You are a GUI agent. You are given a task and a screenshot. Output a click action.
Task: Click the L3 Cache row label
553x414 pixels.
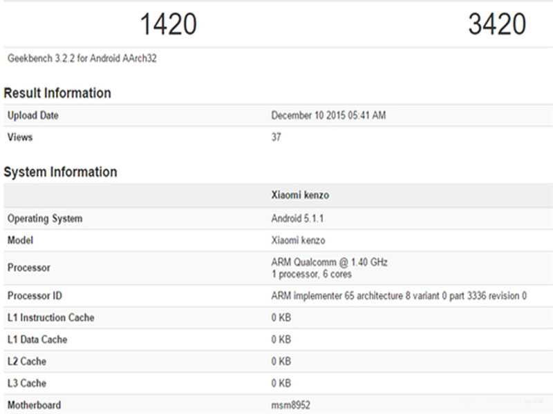coord(27,384)
